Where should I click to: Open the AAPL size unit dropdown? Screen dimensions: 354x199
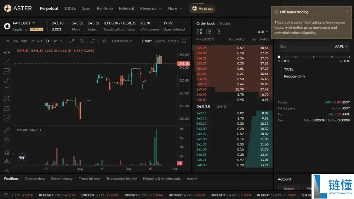pyautogui.click(x=341, y=46)
